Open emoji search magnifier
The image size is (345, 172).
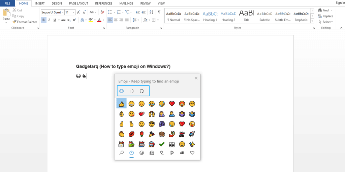[121, 153]
